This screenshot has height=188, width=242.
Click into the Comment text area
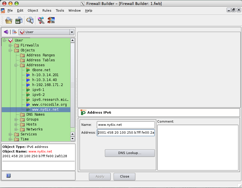[x=198, y=148]
